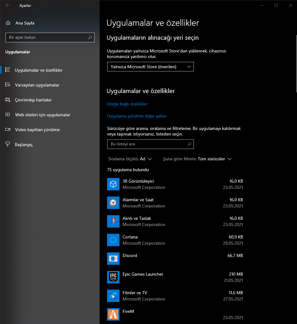Image resolution: width=297 pixels, height=324 pixels.
Task: Focus the Bu listeyi ara search box
Action: (150, 144)
